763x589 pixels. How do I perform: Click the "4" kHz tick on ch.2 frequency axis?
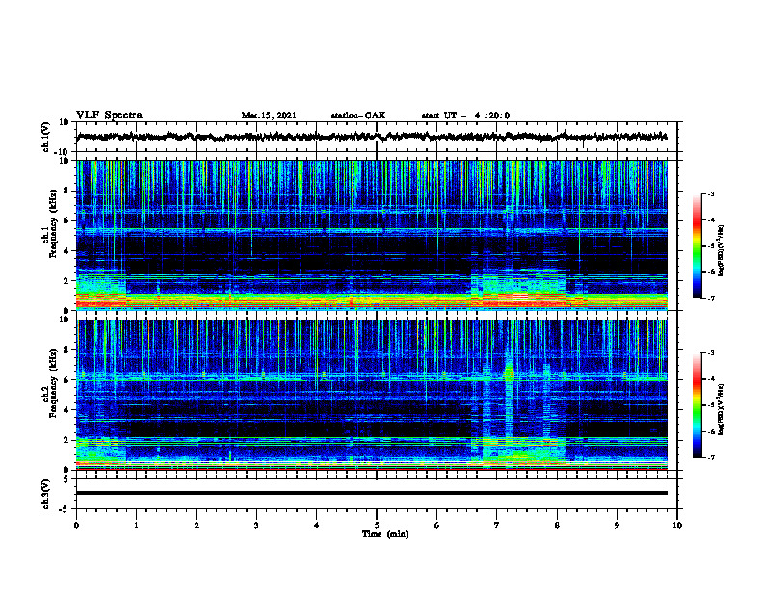tap(67, 410)
